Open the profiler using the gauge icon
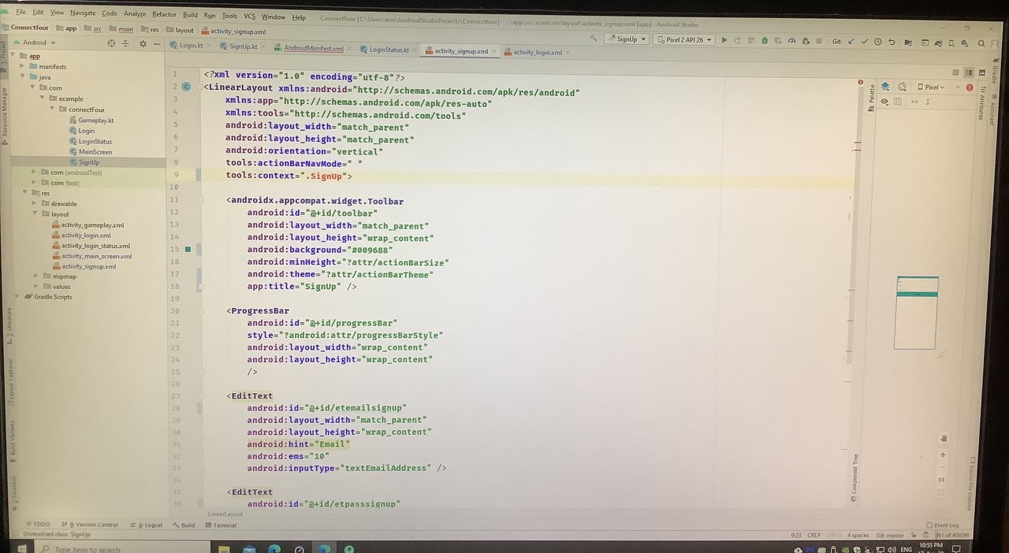Viewport: 1009px width, 553px height. (x=791, y=40)
